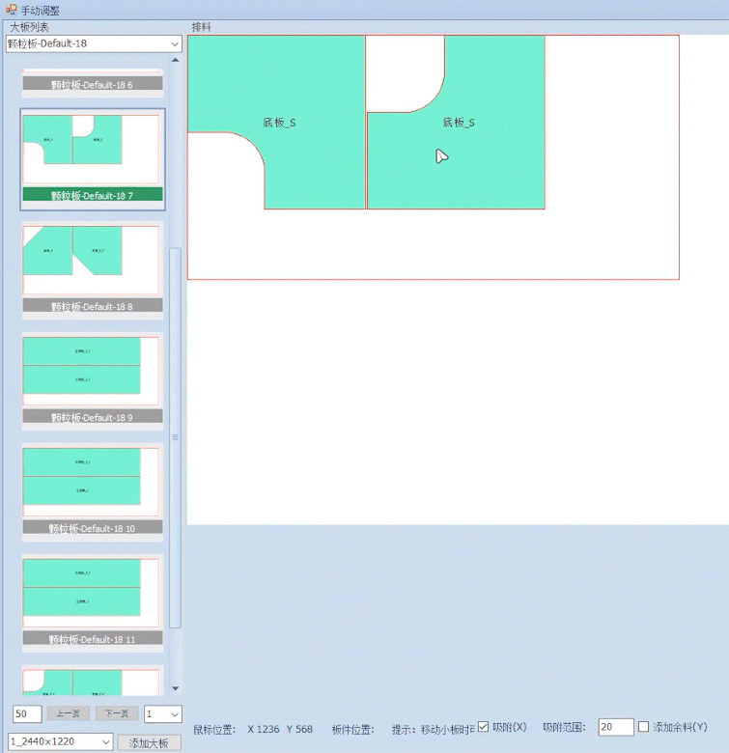The width and height of the screenshot is (729, 753).
Task: Click the 上一页 previous page button
Action: (69, 714)
